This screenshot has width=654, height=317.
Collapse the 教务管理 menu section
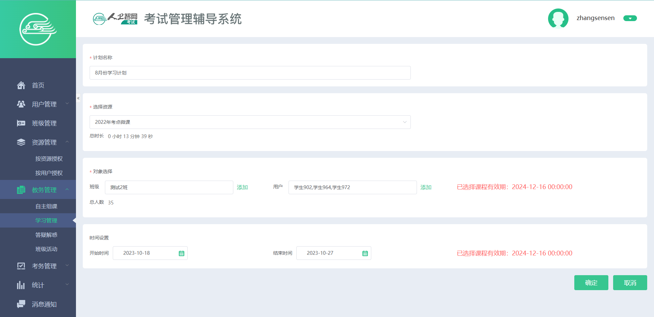(67, 189)
